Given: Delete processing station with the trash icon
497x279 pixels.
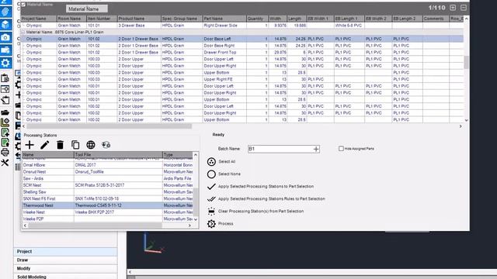Looking at the screenshot, I should [60, 145].
